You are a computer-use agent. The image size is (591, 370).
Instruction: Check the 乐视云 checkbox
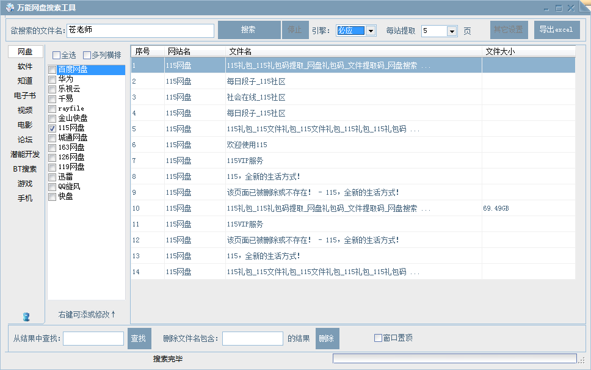[53, 89]
